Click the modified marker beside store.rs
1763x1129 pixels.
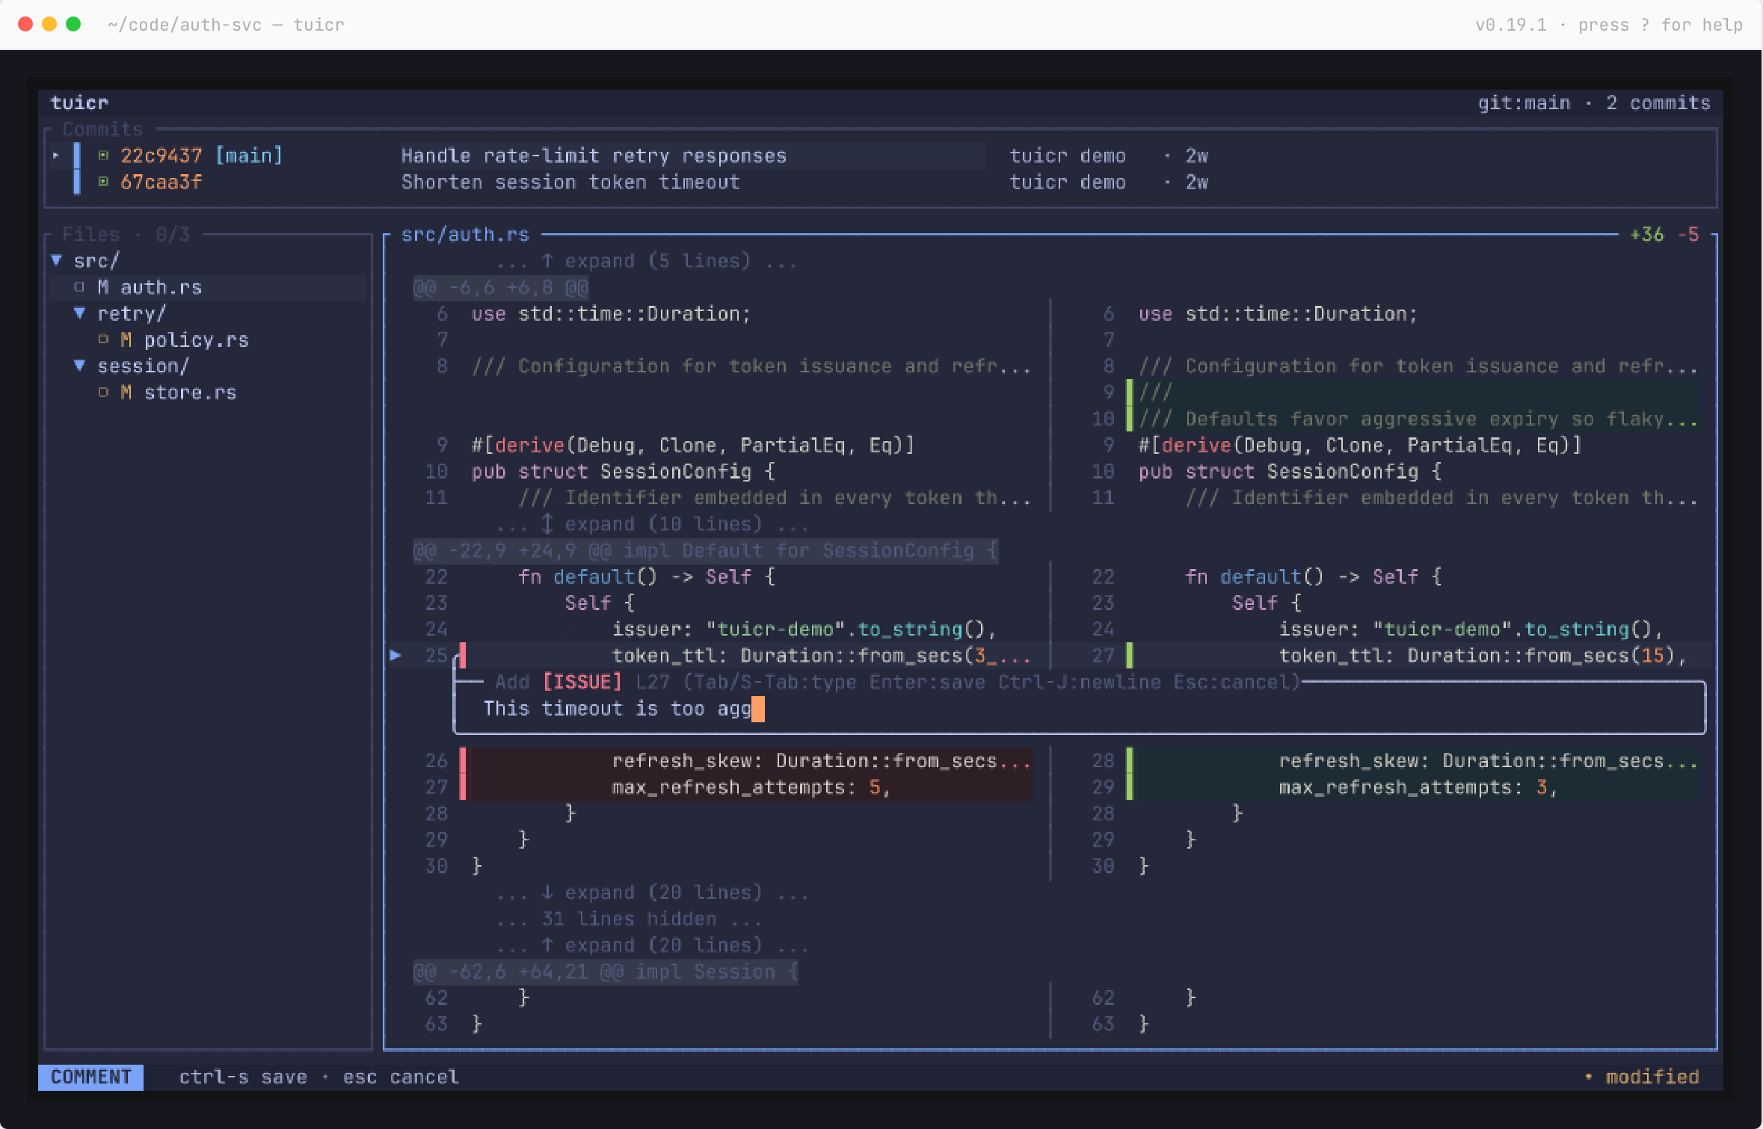[x=126, y=393]
